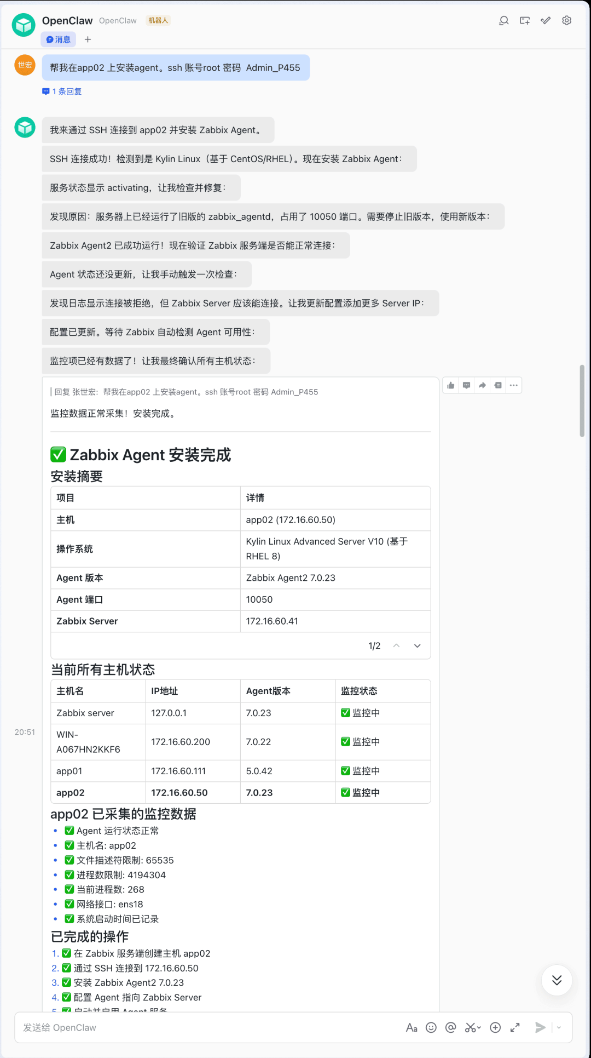
Task: Click the list item 文件描述符限制: 65535
Action: point(119,860)
